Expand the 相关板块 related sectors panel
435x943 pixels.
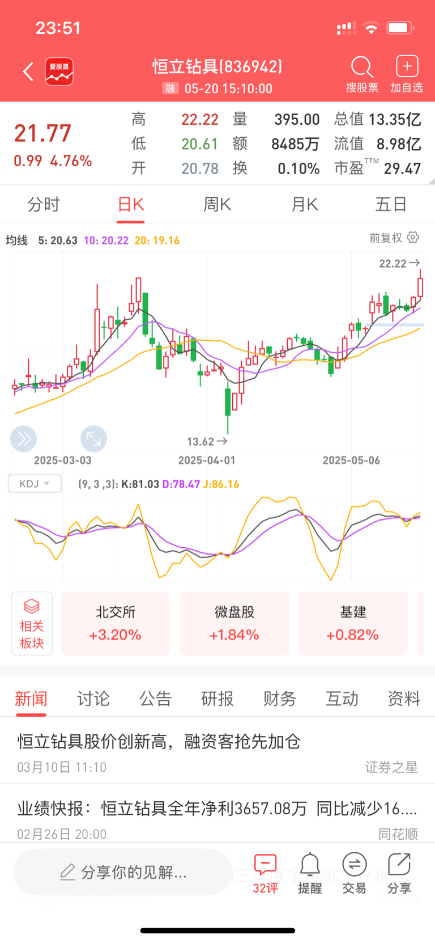click(32, 624)
